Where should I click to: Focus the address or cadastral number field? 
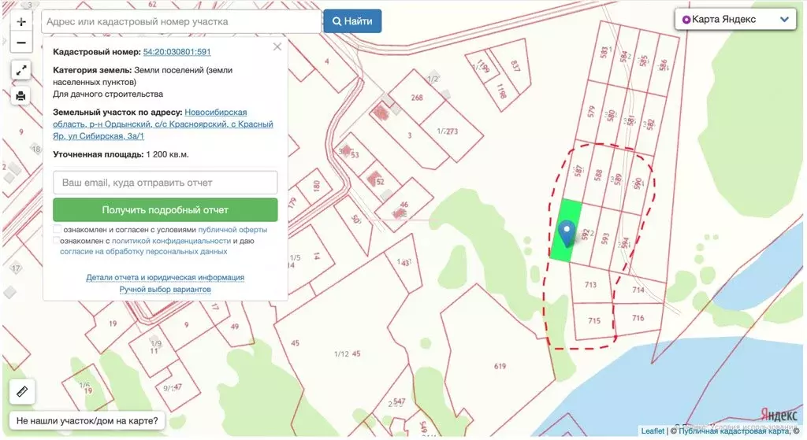[x=181, y=21]
